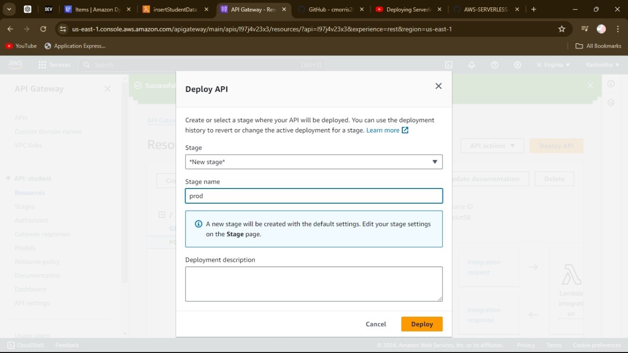Viewport: 628px width, 353px height.
Task: Click the browser back arrow
Action: 10,29
